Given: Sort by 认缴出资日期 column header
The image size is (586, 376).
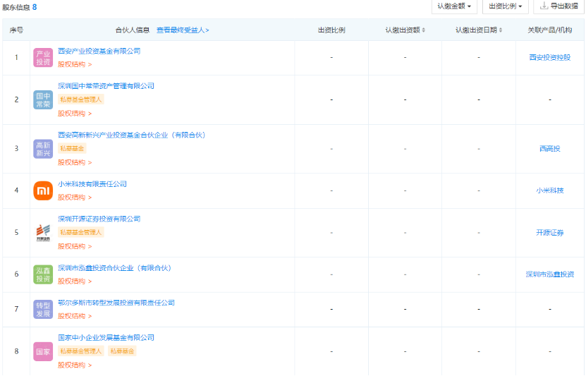Looking at the screenshot, I should 479,30.
